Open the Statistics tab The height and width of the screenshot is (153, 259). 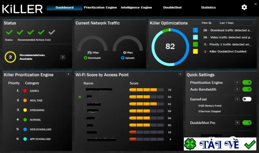point(208,7)
